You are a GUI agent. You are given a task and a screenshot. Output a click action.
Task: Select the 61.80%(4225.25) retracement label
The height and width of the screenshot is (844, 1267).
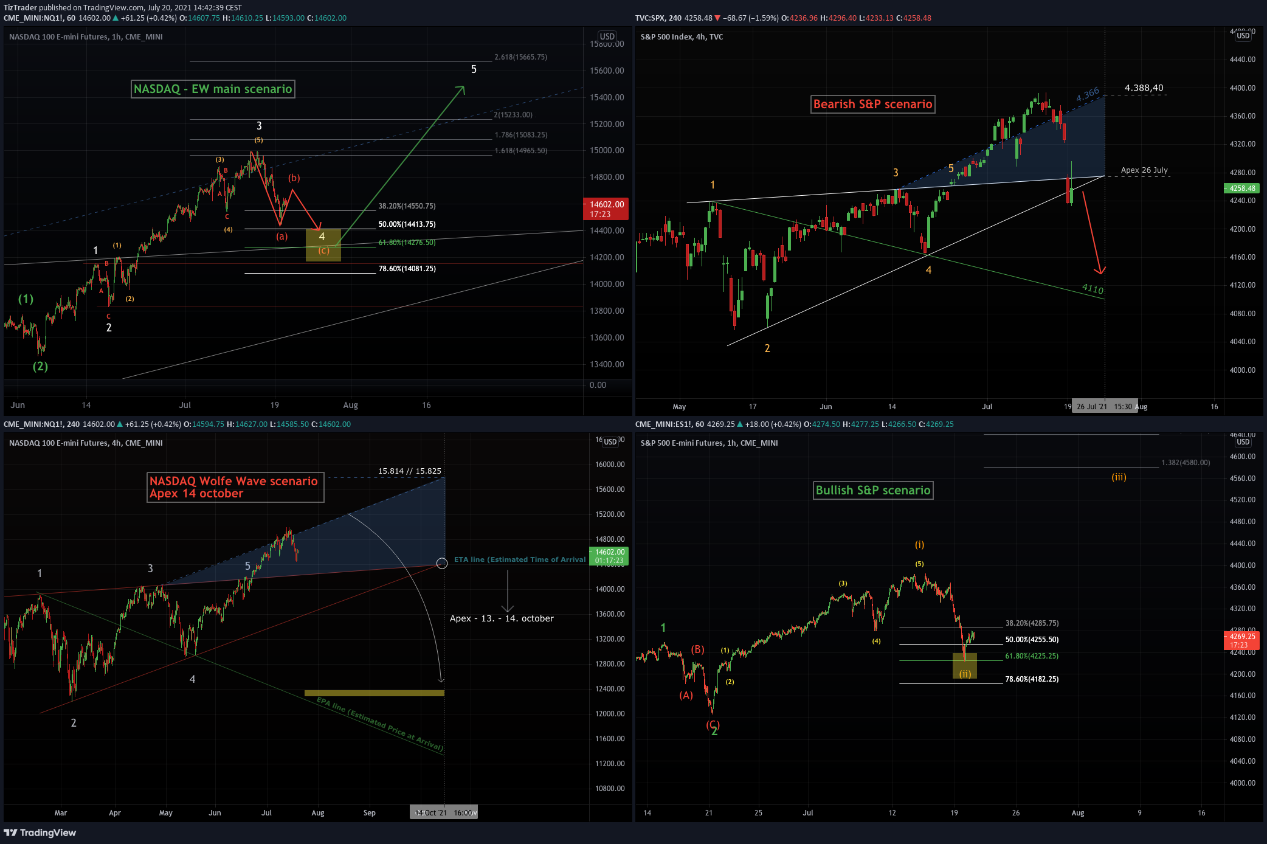coord(1032,656)
